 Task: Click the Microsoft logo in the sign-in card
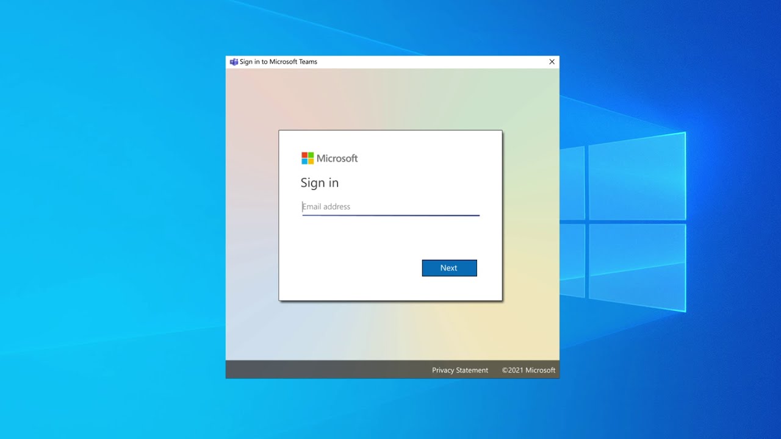tap(329, 159)
